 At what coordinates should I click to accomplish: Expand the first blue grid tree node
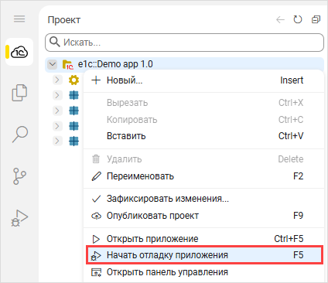point(57,95)
